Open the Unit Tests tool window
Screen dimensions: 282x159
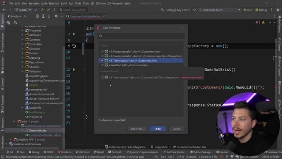pos(82,152)
